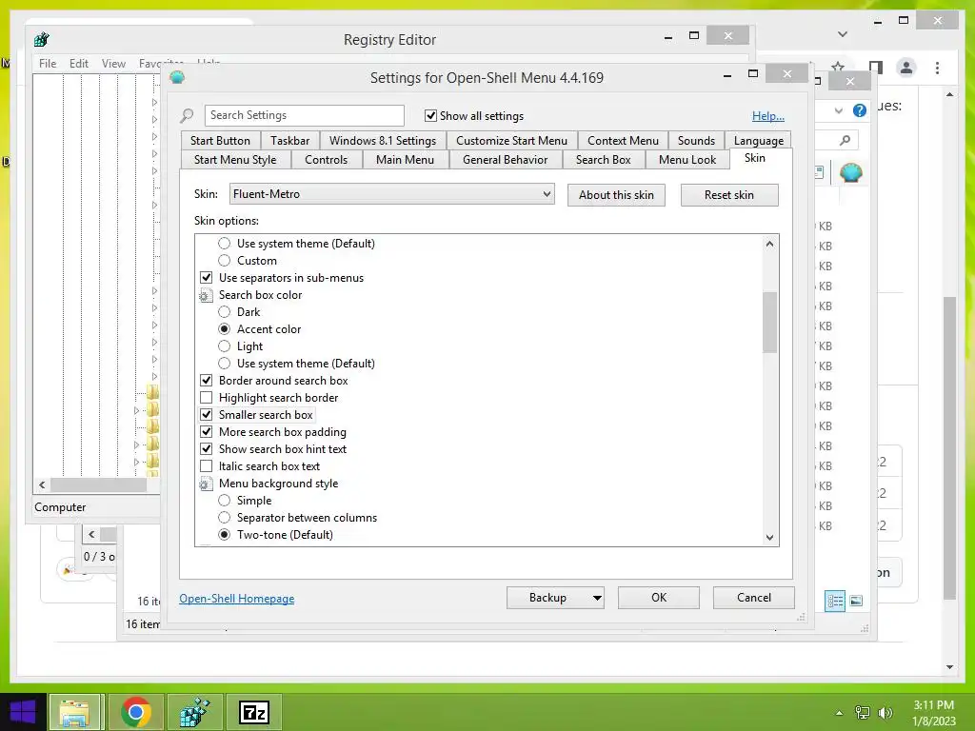Screen dimensions: 975x731
Task: Focus the Search Settings input field
Action: pyautogui.click(x=304, y=115)
